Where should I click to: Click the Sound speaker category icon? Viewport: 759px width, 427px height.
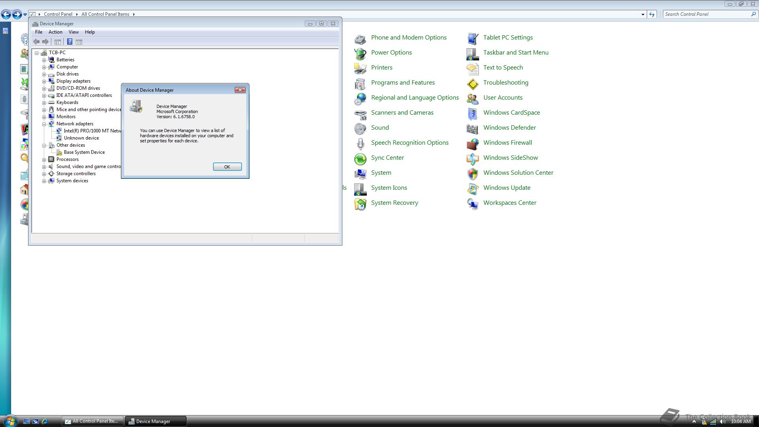[51, 166]
